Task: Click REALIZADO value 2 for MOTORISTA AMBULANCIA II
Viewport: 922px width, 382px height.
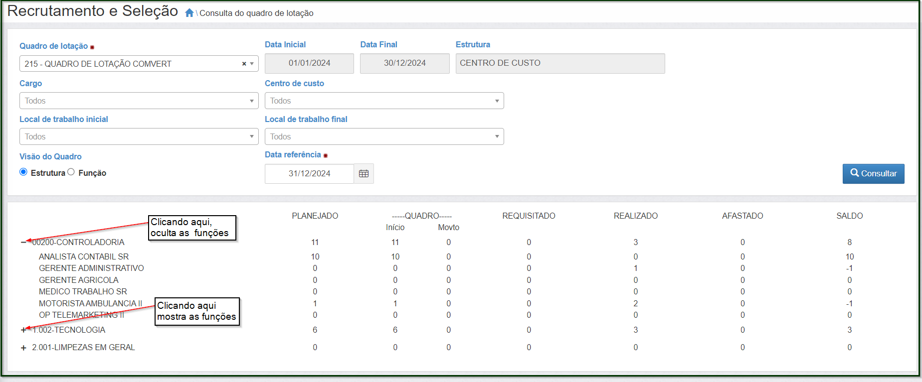Action: click(636, 303)
